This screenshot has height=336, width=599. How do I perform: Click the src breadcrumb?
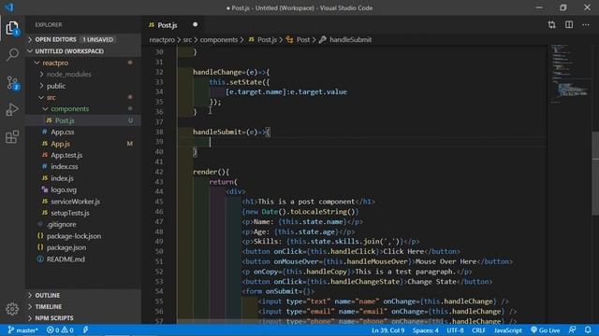pyautogui.click(x=187, y=39)
